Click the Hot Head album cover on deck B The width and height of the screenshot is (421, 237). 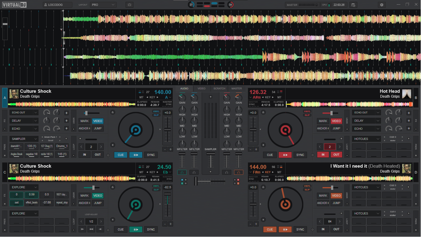(x=407, y=94)
